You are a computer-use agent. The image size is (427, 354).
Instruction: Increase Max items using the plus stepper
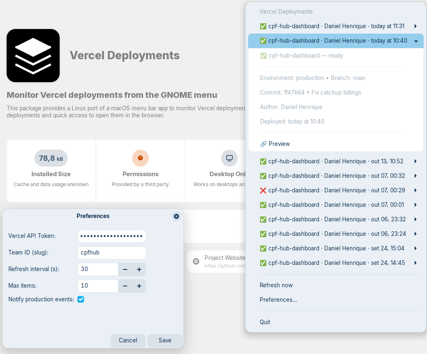point(139,286)
